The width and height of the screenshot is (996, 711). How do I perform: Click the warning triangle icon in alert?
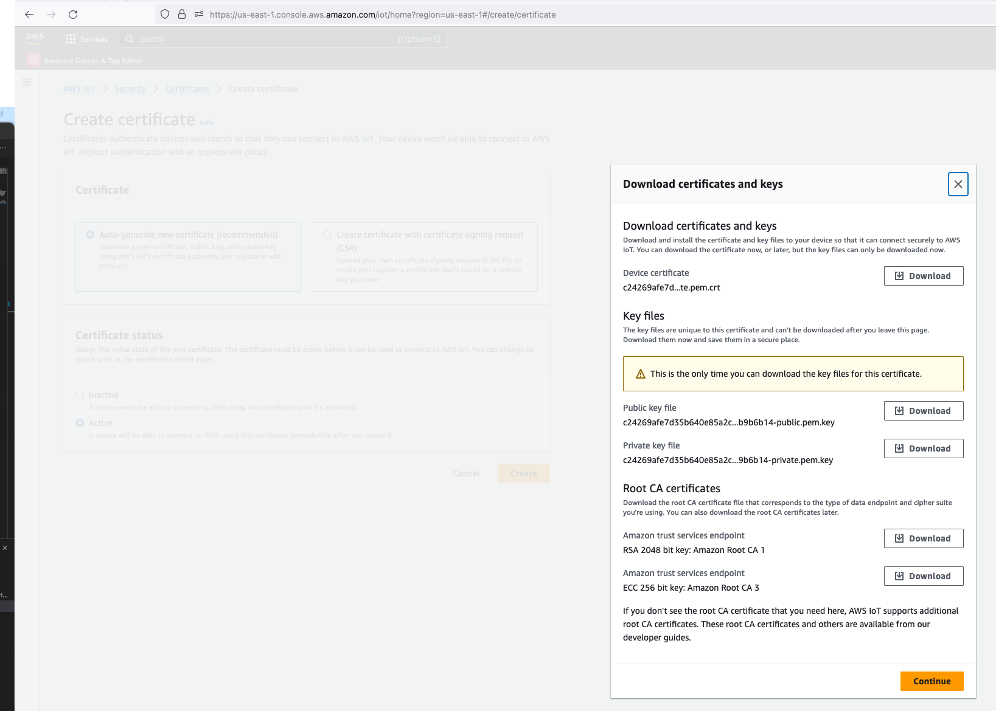[641, 374]
